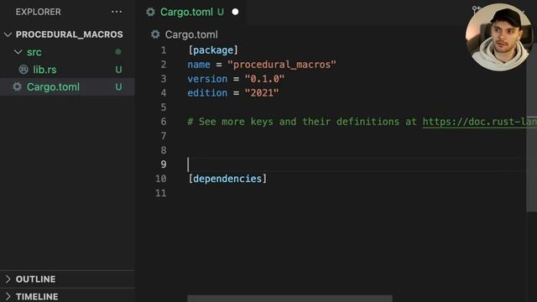Viewport: 537px width, 302px height.
Task: Expand the OUTLINE panel
Action: 67,279
